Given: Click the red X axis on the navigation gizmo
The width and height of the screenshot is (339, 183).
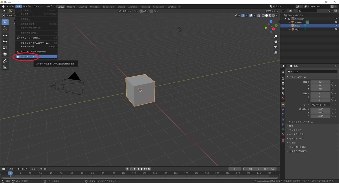Looking at the screenshot, I should tap(273, 29).
